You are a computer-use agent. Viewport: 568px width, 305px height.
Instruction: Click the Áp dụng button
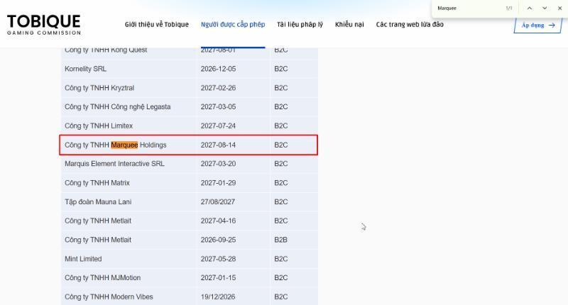pyautogui.click(x=538, y=25)
